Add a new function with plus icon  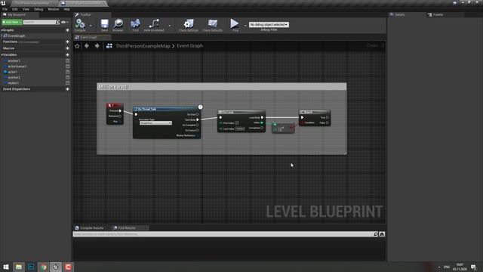[67, 42]
